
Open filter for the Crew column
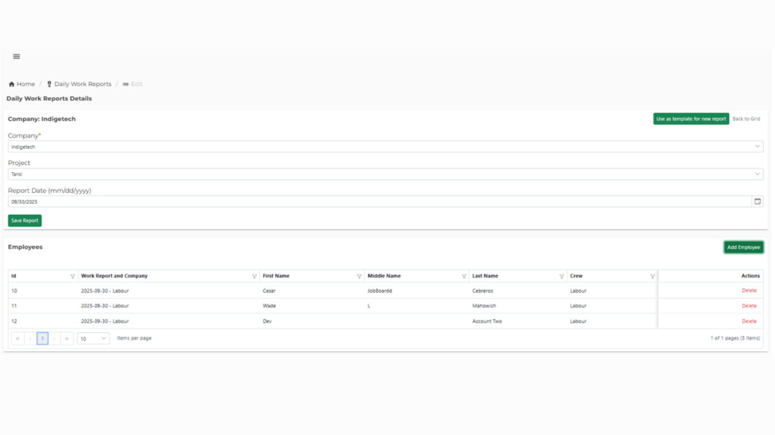click(652, 276)
